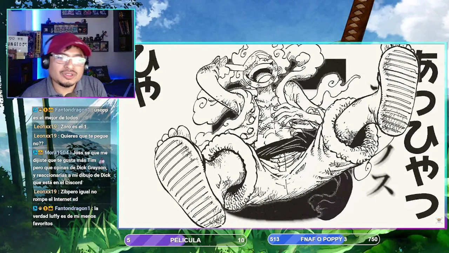Click the blue badge beside Mora1504

(35, 153)
